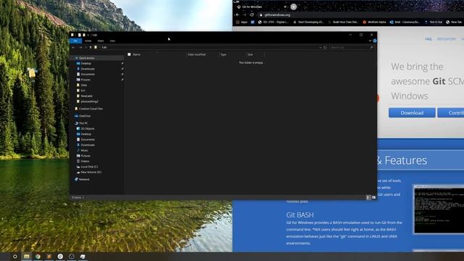Reload the Git for Windows page

tap(252, 14)
